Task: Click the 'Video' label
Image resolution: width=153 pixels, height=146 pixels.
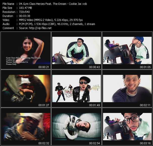Action: (6, 20)
